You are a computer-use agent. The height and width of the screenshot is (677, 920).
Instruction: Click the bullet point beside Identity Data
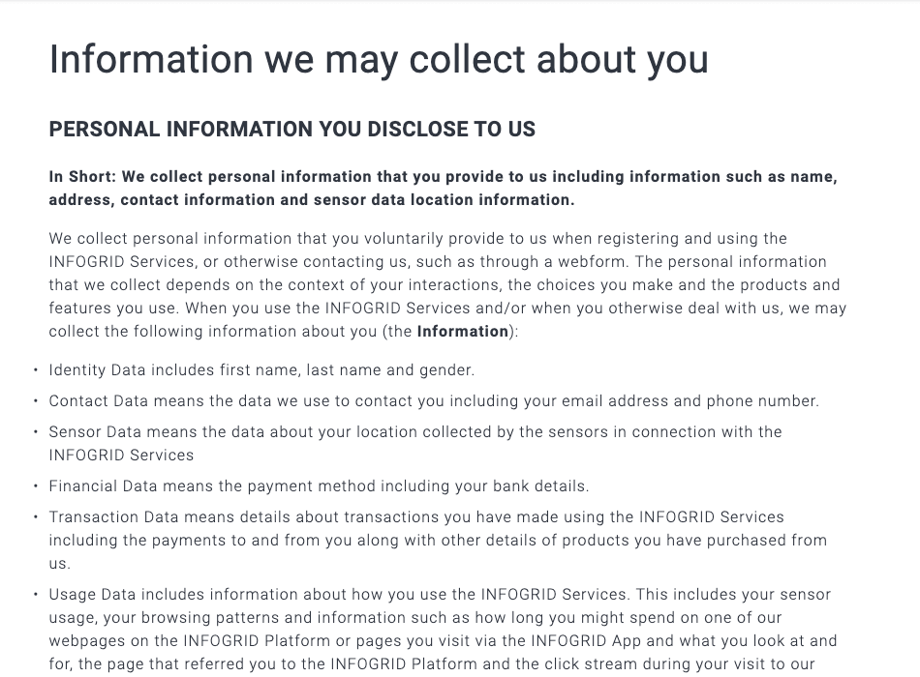click(36, 369)
